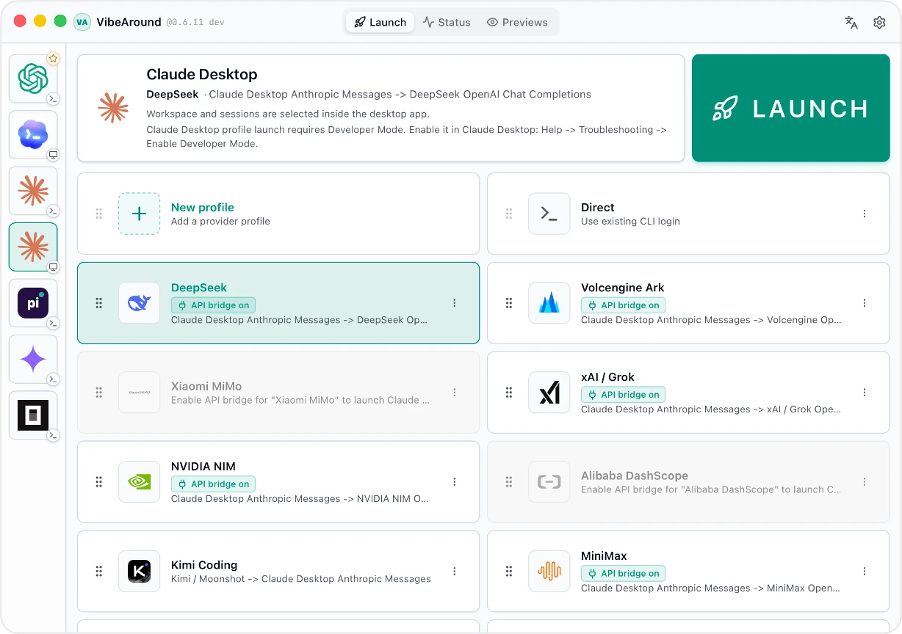Open the Alibaba DashScope options menu
The height and width of the screenshot is (634, 902).
865,482
